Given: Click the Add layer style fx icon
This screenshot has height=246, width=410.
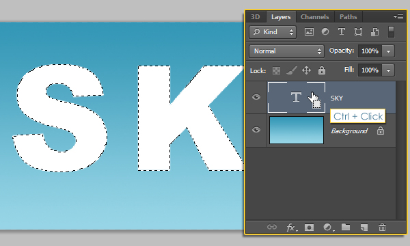Looking at the screenshot, I should pos(292,228).
